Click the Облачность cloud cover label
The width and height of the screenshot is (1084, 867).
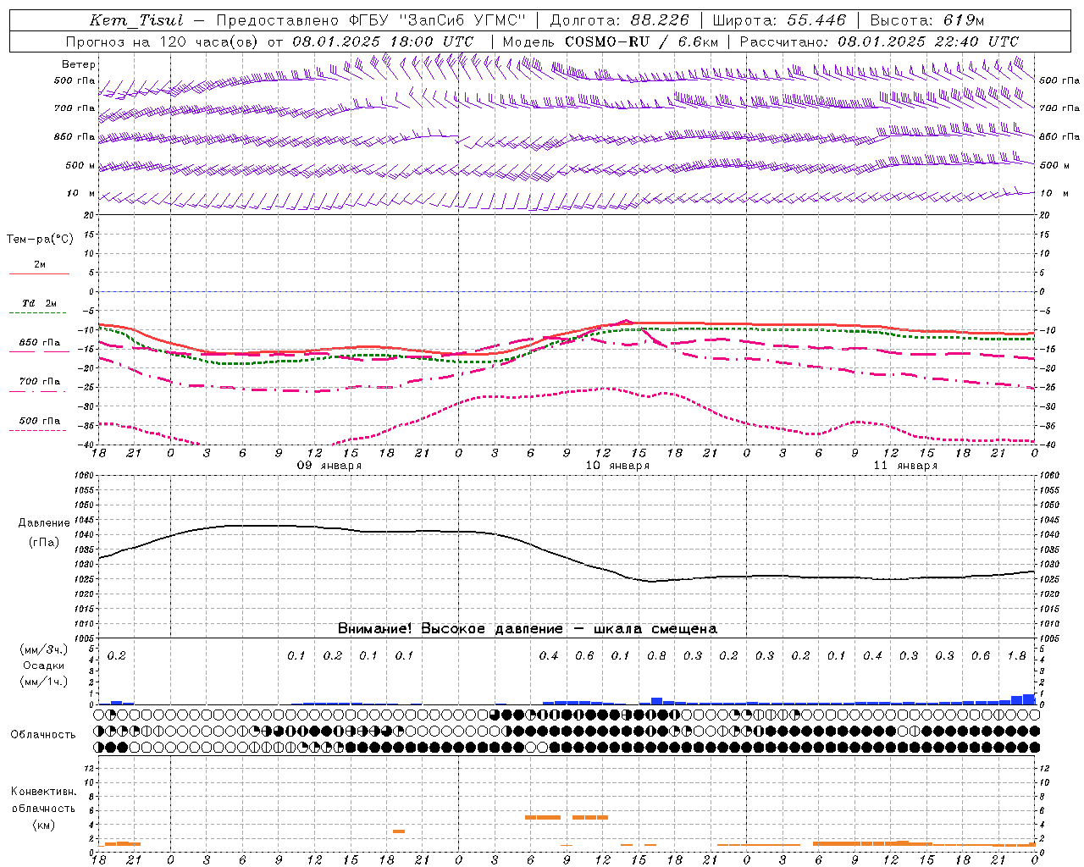[x=43, y=734]
